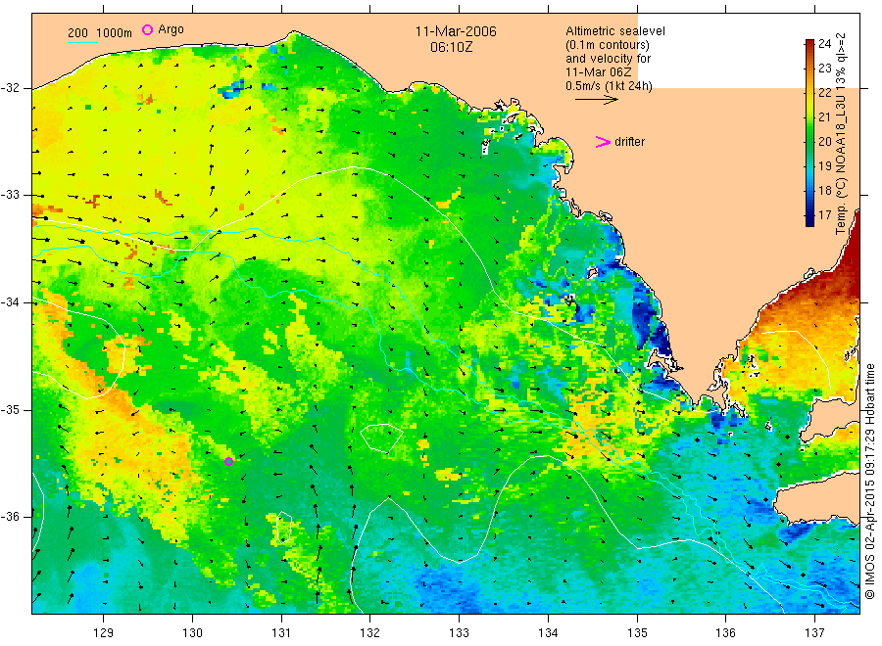882x646 pixels.
Task: Click the color bar value 23
Action: [824, 68]
